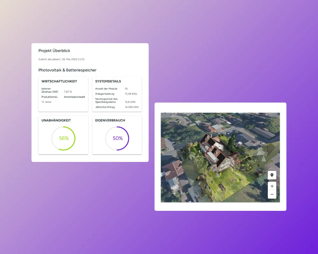The image size is (318, 254).
Task: Click the IRR value "7,87 %"
Action: coord(68,92)
